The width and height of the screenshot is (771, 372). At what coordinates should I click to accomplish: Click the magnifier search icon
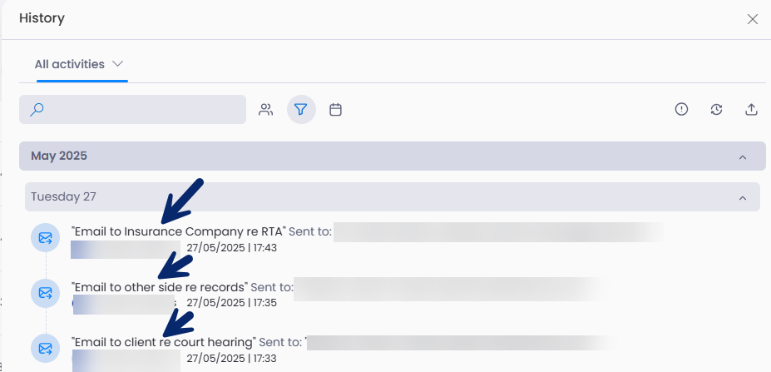click(x=37, y=109)
